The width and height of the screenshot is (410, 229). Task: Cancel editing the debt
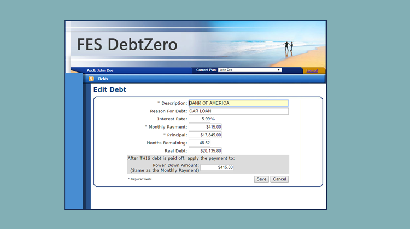coord(279,179)
